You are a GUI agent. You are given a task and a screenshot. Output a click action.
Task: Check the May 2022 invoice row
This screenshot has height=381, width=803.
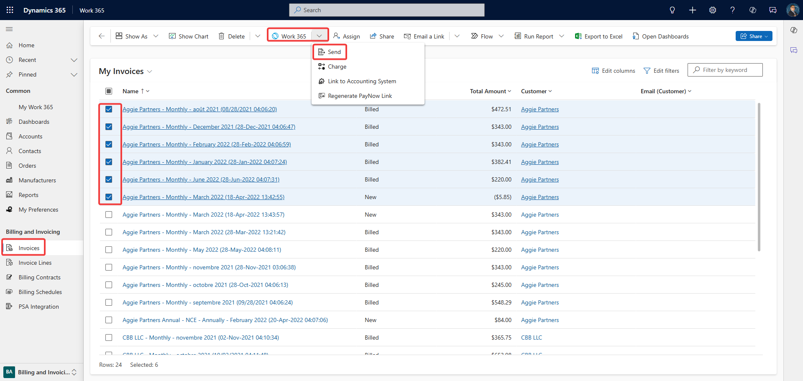(109, 250)
